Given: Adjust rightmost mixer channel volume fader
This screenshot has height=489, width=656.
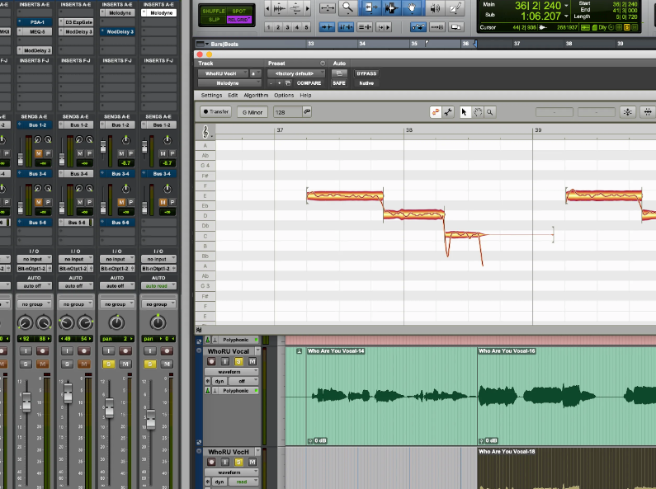Looking at the screenshot, I should click(x=150, y=420).
